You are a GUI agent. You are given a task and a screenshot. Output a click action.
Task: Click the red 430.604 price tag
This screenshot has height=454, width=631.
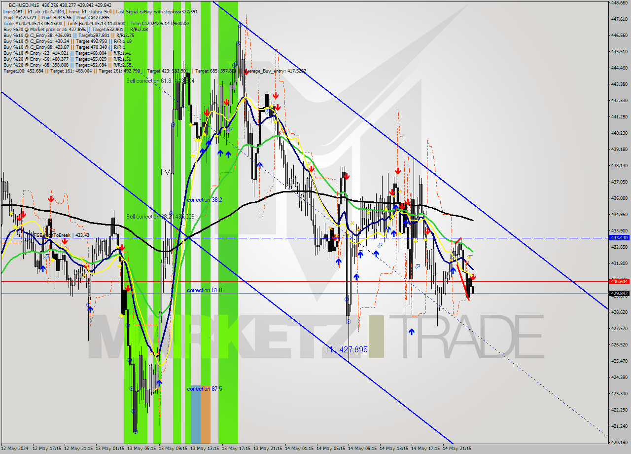point(619,281)
